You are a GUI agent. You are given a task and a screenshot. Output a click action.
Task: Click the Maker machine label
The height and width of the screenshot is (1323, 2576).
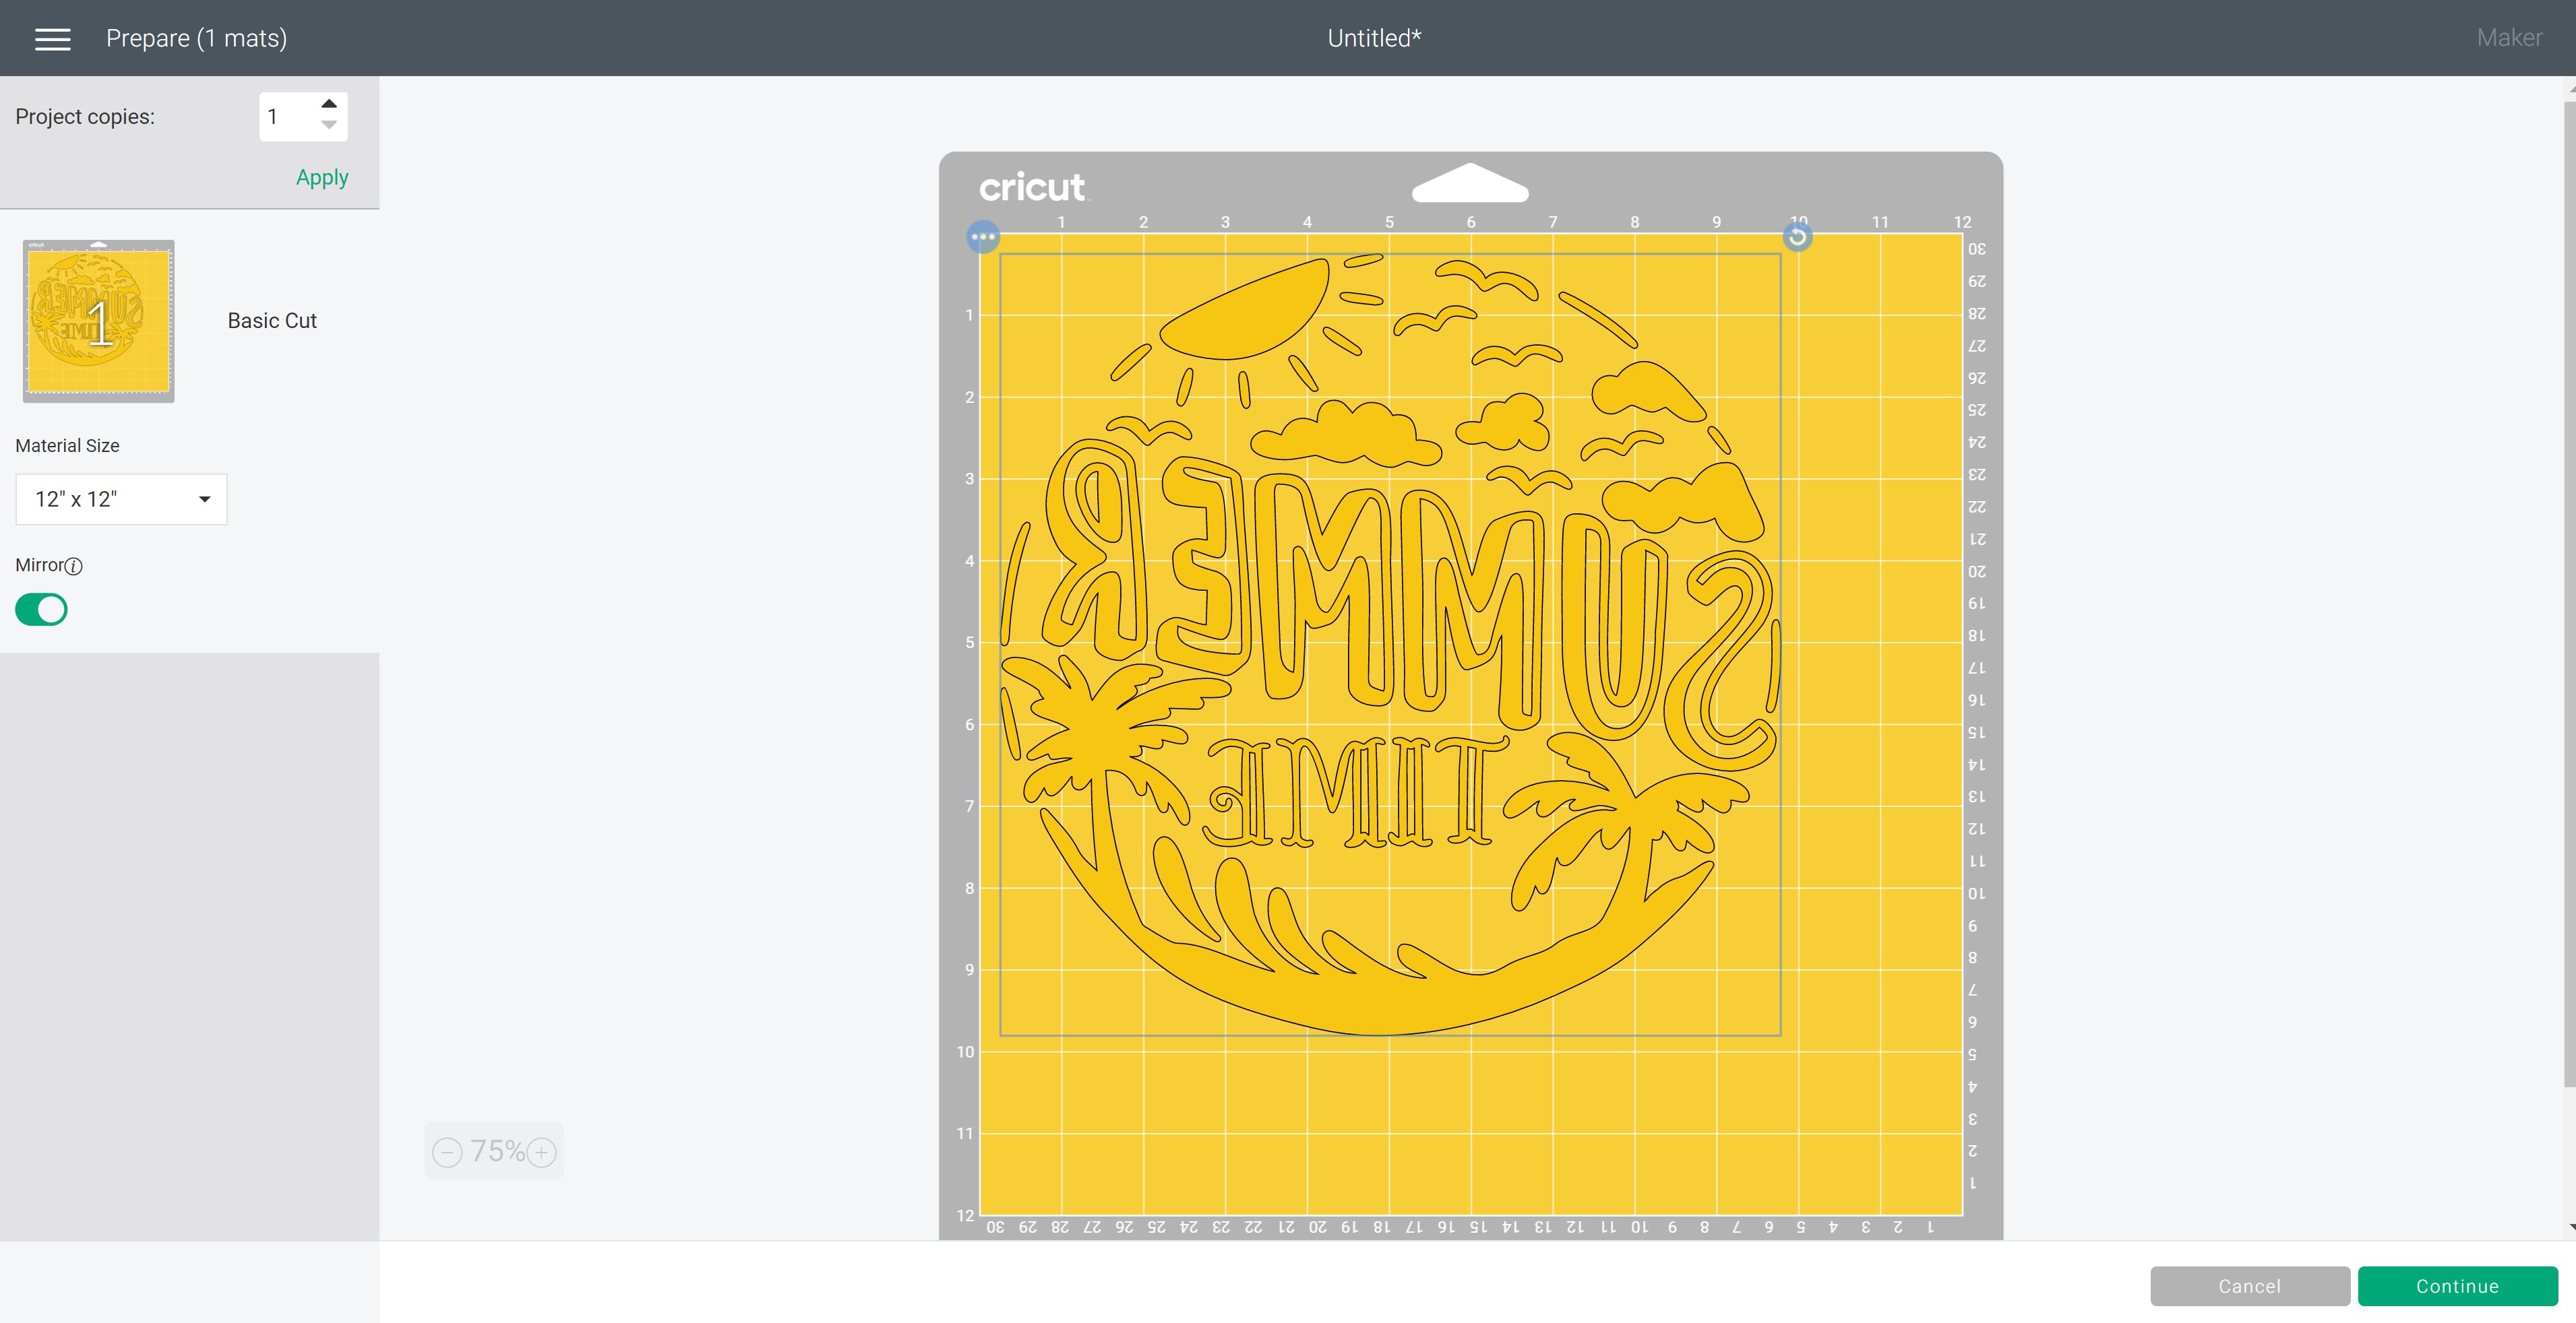pos(2509,38)
